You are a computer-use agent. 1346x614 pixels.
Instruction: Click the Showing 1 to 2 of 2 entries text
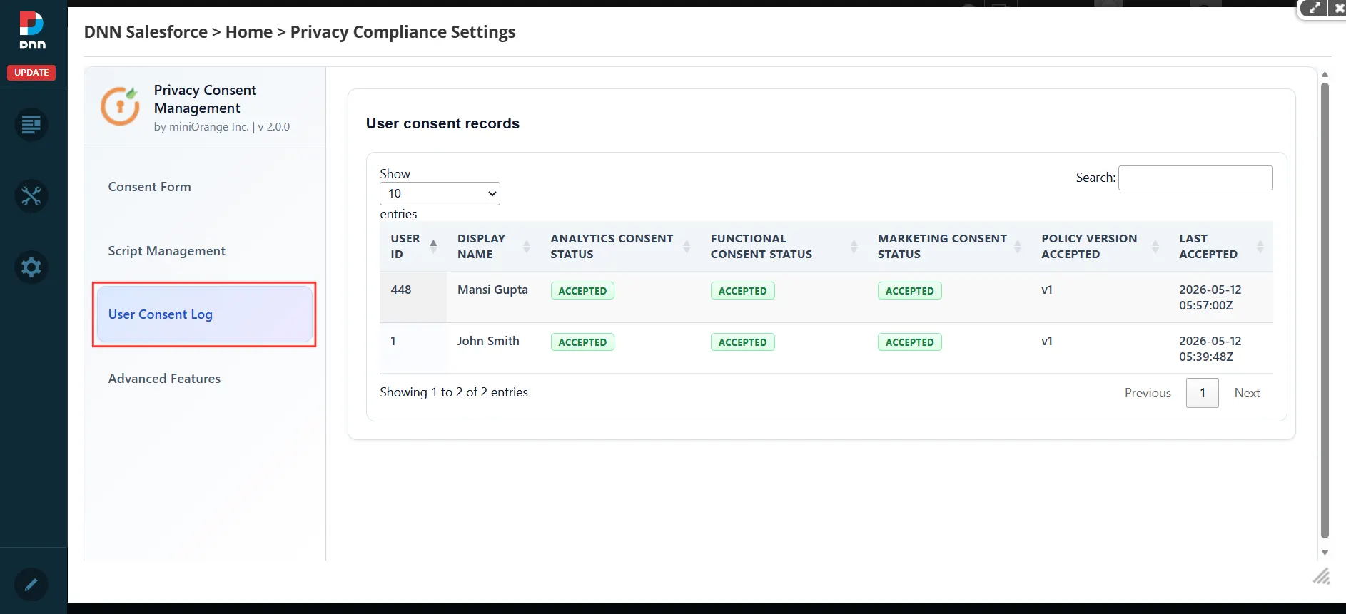(x=454, y=392)
